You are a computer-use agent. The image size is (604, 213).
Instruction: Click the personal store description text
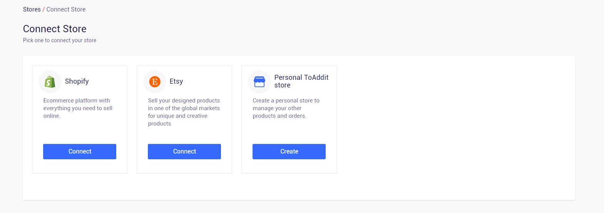286,108
